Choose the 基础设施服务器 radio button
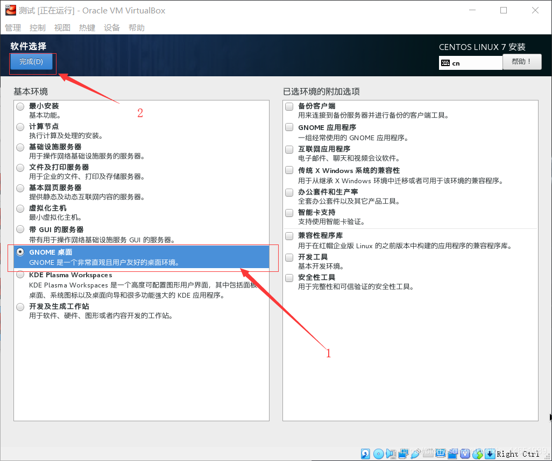The height and width of the screenshot is (461, 552). pyautogui.click(x=20, y=147)
